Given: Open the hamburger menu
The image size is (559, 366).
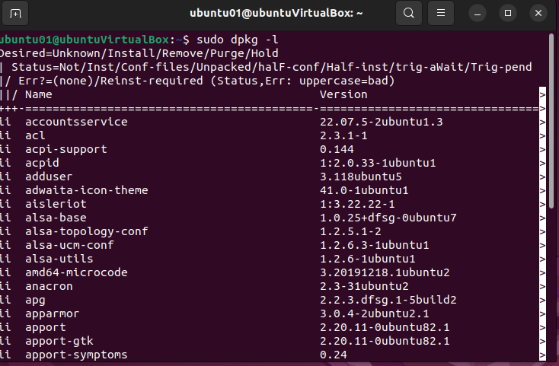Looking at the screenshot, I should point(441,13).
